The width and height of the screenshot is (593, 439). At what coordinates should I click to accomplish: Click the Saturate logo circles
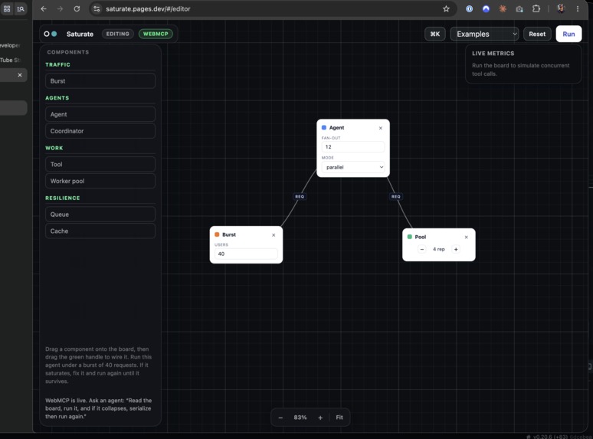tap(50, 34)
